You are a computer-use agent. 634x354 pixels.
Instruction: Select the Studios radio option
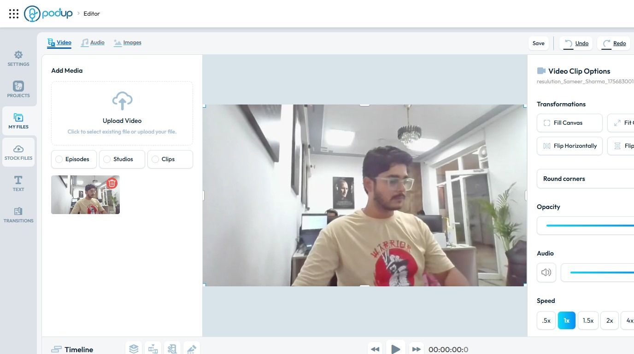122,159
